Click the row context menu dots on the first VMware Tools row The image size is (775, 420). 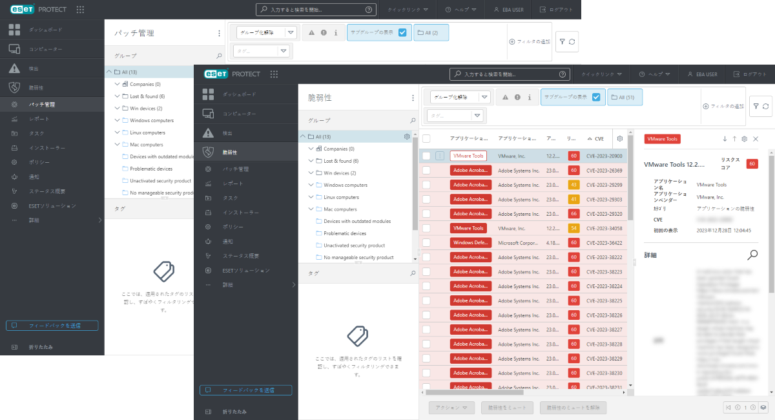coord(440,156)
